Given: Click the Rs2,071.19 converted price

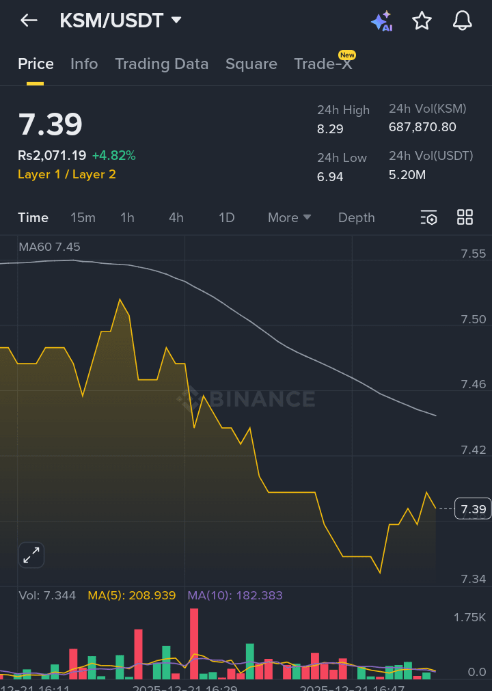Looking at the screenshot, I should tap(52, 156).
